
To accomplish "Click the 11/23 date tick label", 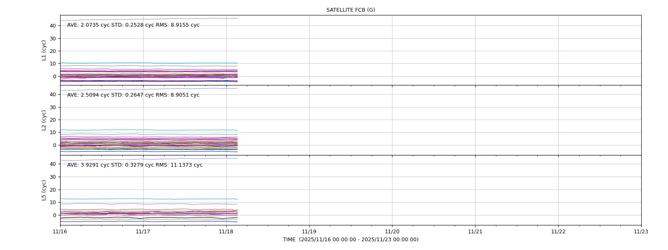I will (641, 232).
